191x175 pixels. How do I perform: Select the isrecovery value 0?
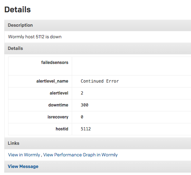(82, 117)
